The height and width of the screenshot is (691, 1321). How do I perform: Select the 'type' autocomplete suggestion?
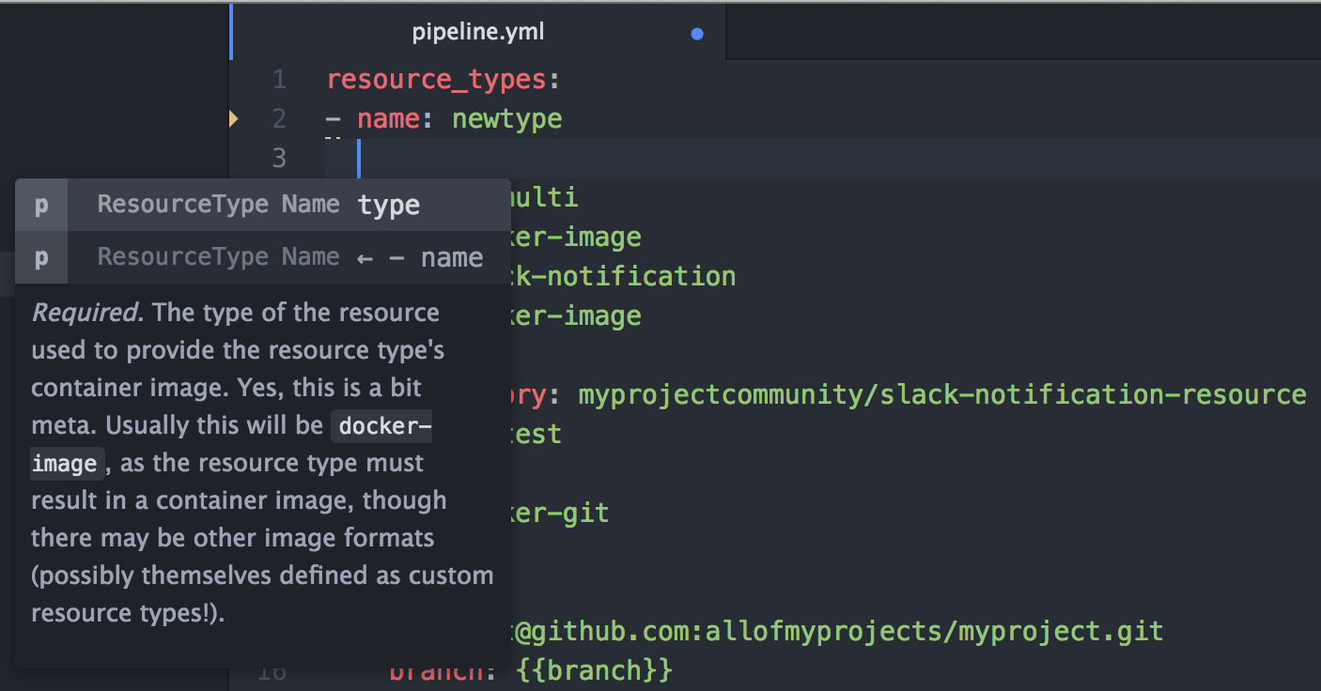click(263, 205)
